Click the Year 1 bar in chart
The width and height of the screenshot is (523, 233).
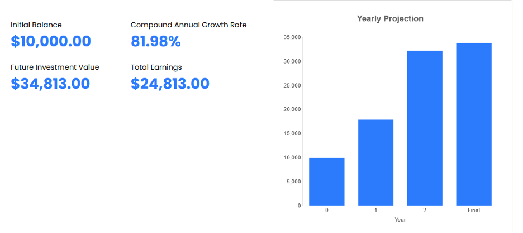[x=375, y=162]
